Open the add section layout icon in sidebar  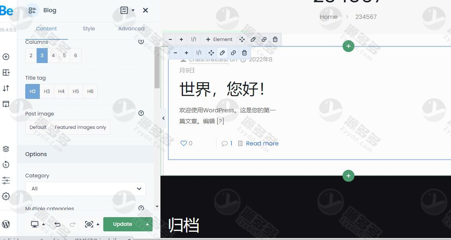pyautogui.click(x=6, y=73)
